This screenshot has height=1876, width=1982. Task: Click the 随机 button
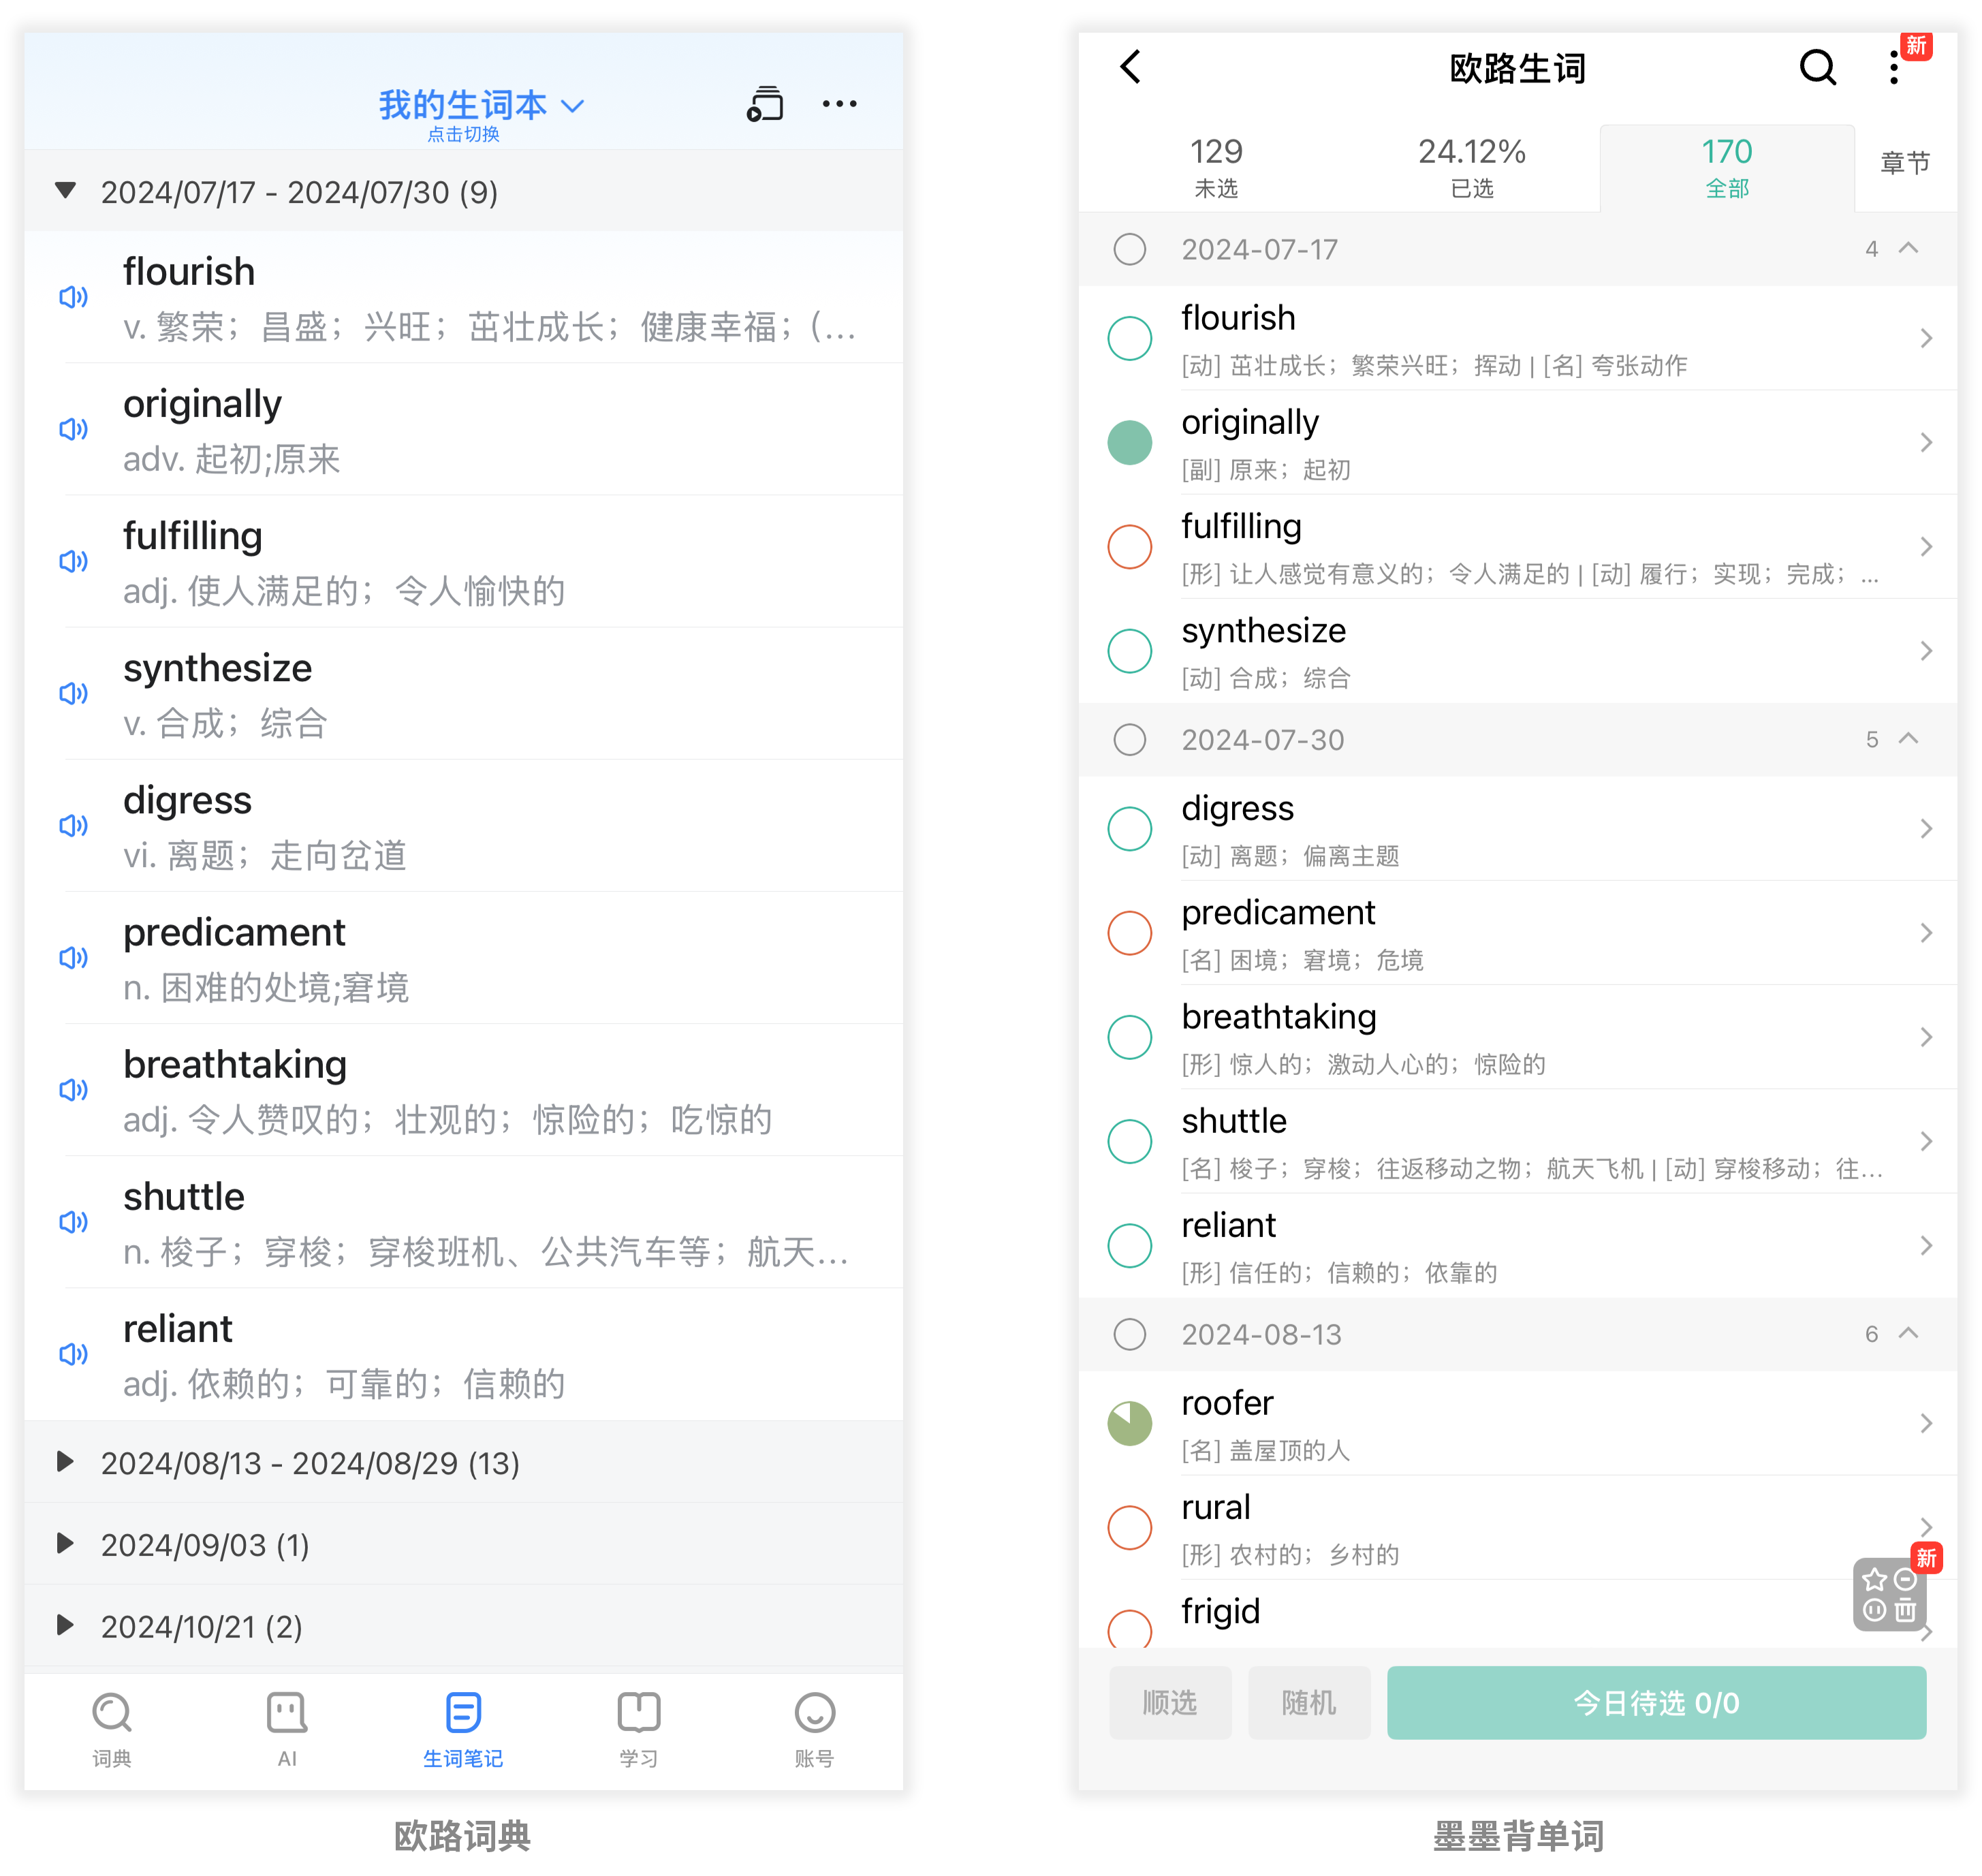tap(1308, 1702)
